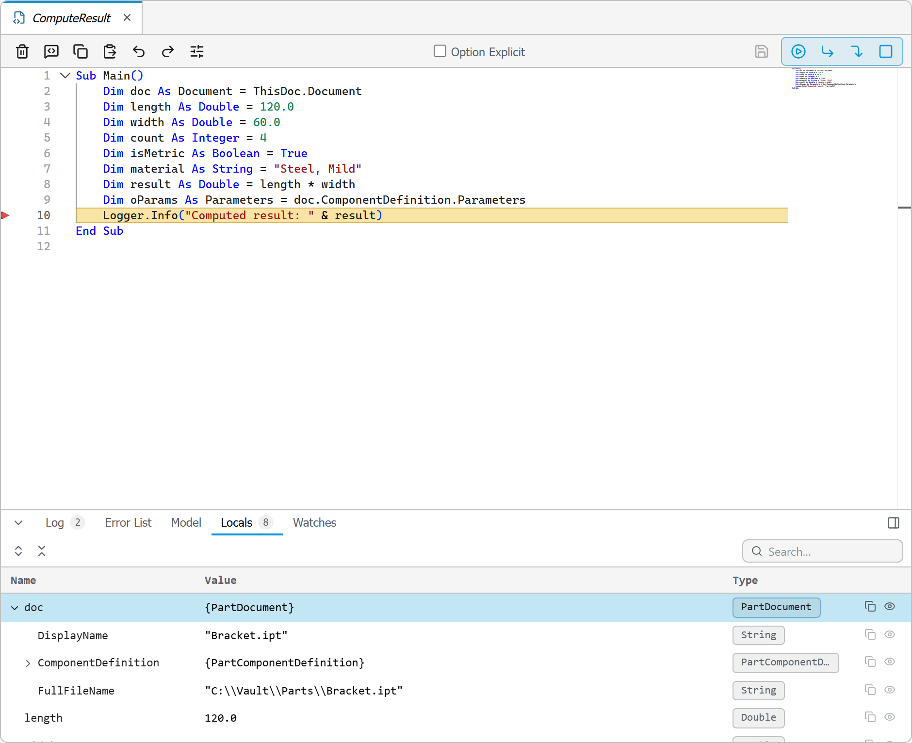This screenshot has height=743, width=912.
Task: Click the breakpoint arrow at line 10
Action: tap(5, 215)
